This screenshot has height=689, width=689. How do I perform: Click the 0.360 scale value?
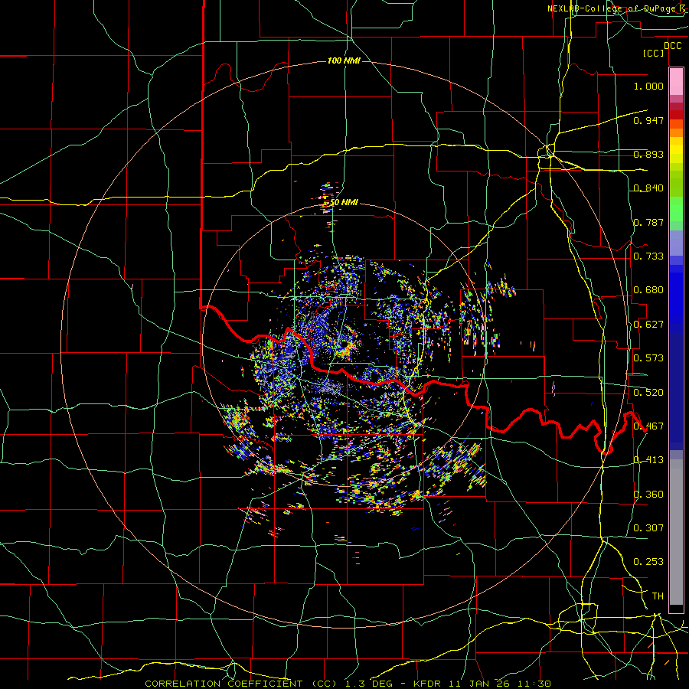[648, 495]
